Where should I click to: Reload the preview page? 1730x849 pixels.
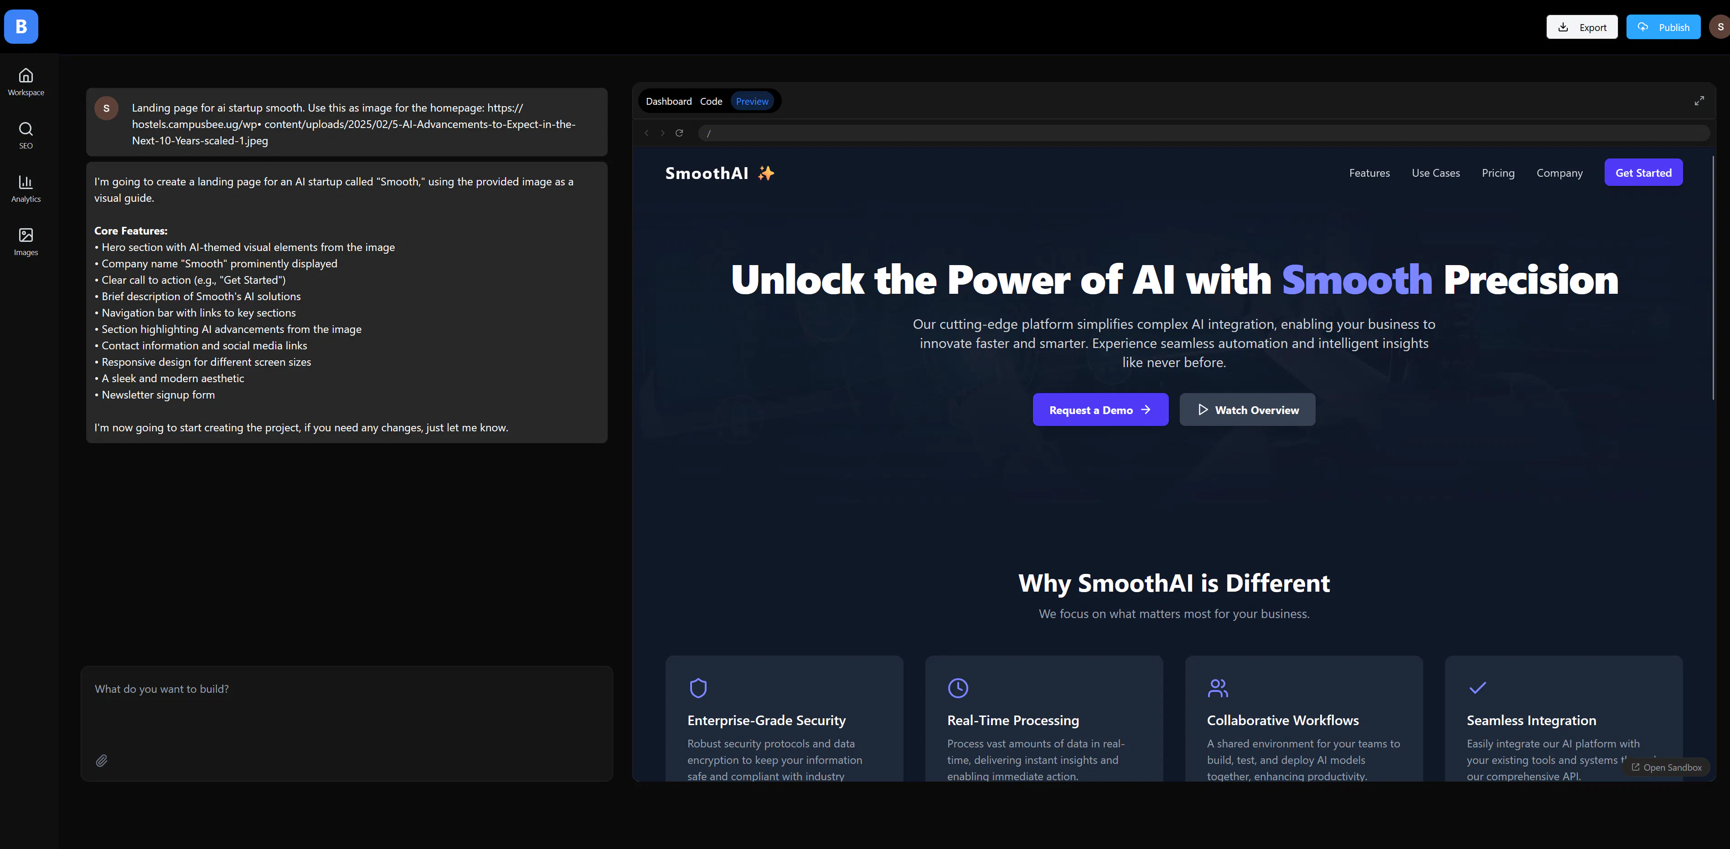(680, 133)
